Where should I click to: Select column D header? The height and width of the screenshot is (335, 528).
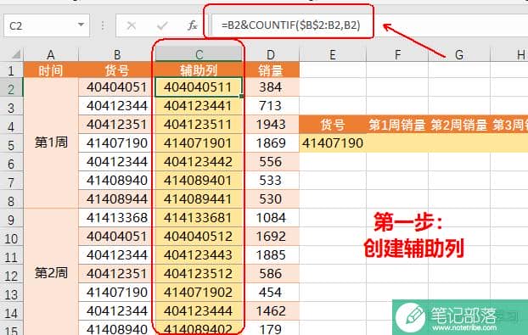pos(271,54)
